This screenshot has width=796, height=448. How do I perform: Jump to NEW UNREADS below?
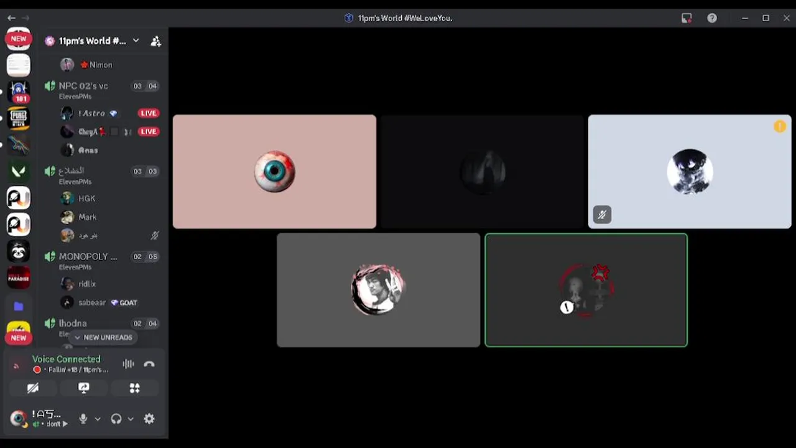103,337
